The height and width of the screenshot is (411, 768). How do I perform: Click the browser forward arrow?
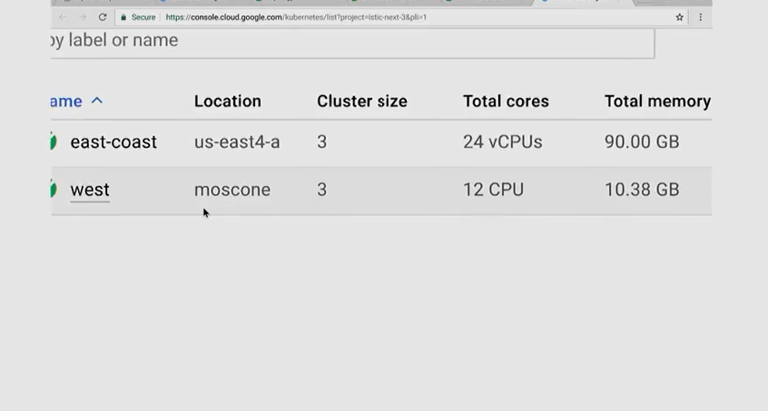(x=82, y=17)
